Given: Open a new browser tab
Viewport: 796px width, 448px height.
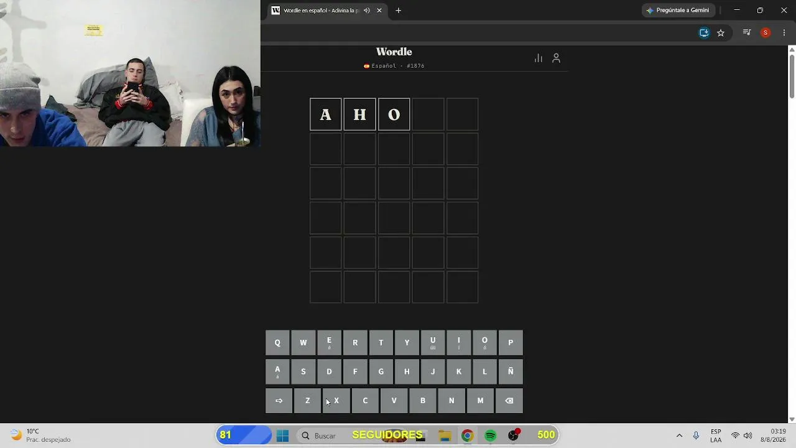Looking at the screenshot, I should coord(399,11).
